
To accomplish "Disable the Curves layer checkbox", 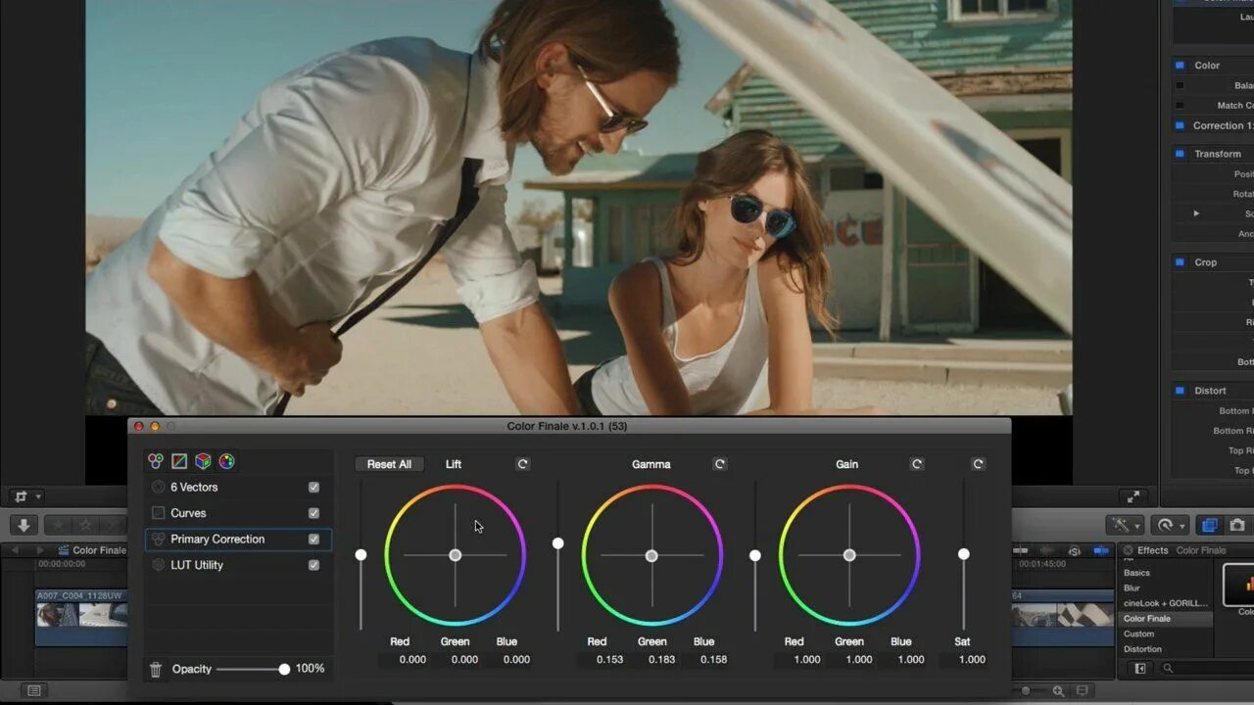I will 313,512.
